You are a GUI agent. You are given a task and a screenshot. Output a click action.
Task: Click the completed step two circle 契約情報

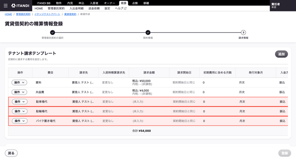click(x=148, y=33)
